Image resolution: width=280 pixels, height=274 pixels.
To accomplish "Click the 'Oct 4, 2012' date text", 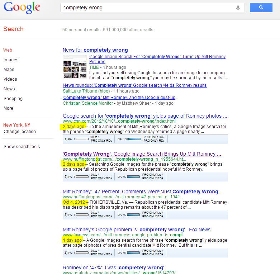I will point(74,202).
